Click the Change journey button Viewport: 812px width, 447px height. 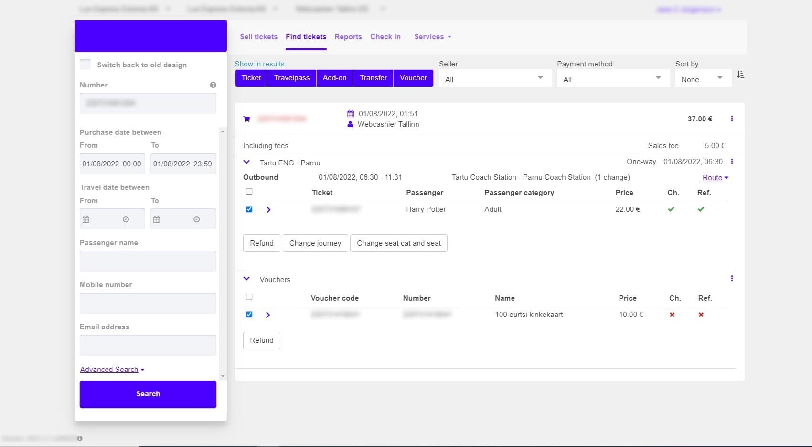[315, 243]
